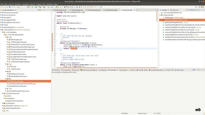Open the Window menu
Screen dimensions: 205x115
(50, 4)
